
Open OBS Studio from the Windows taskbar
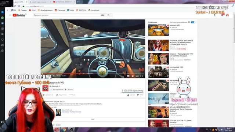tap(72, 129)
